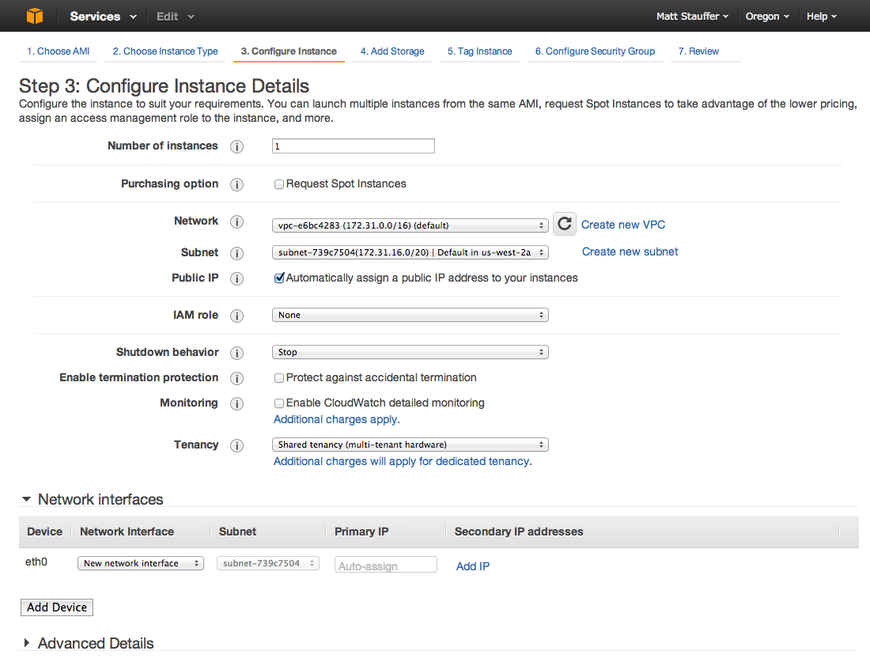Enable Request Spot Instances checkbox
The width and height of the screenshot is (870, 666).
(279, 184)
